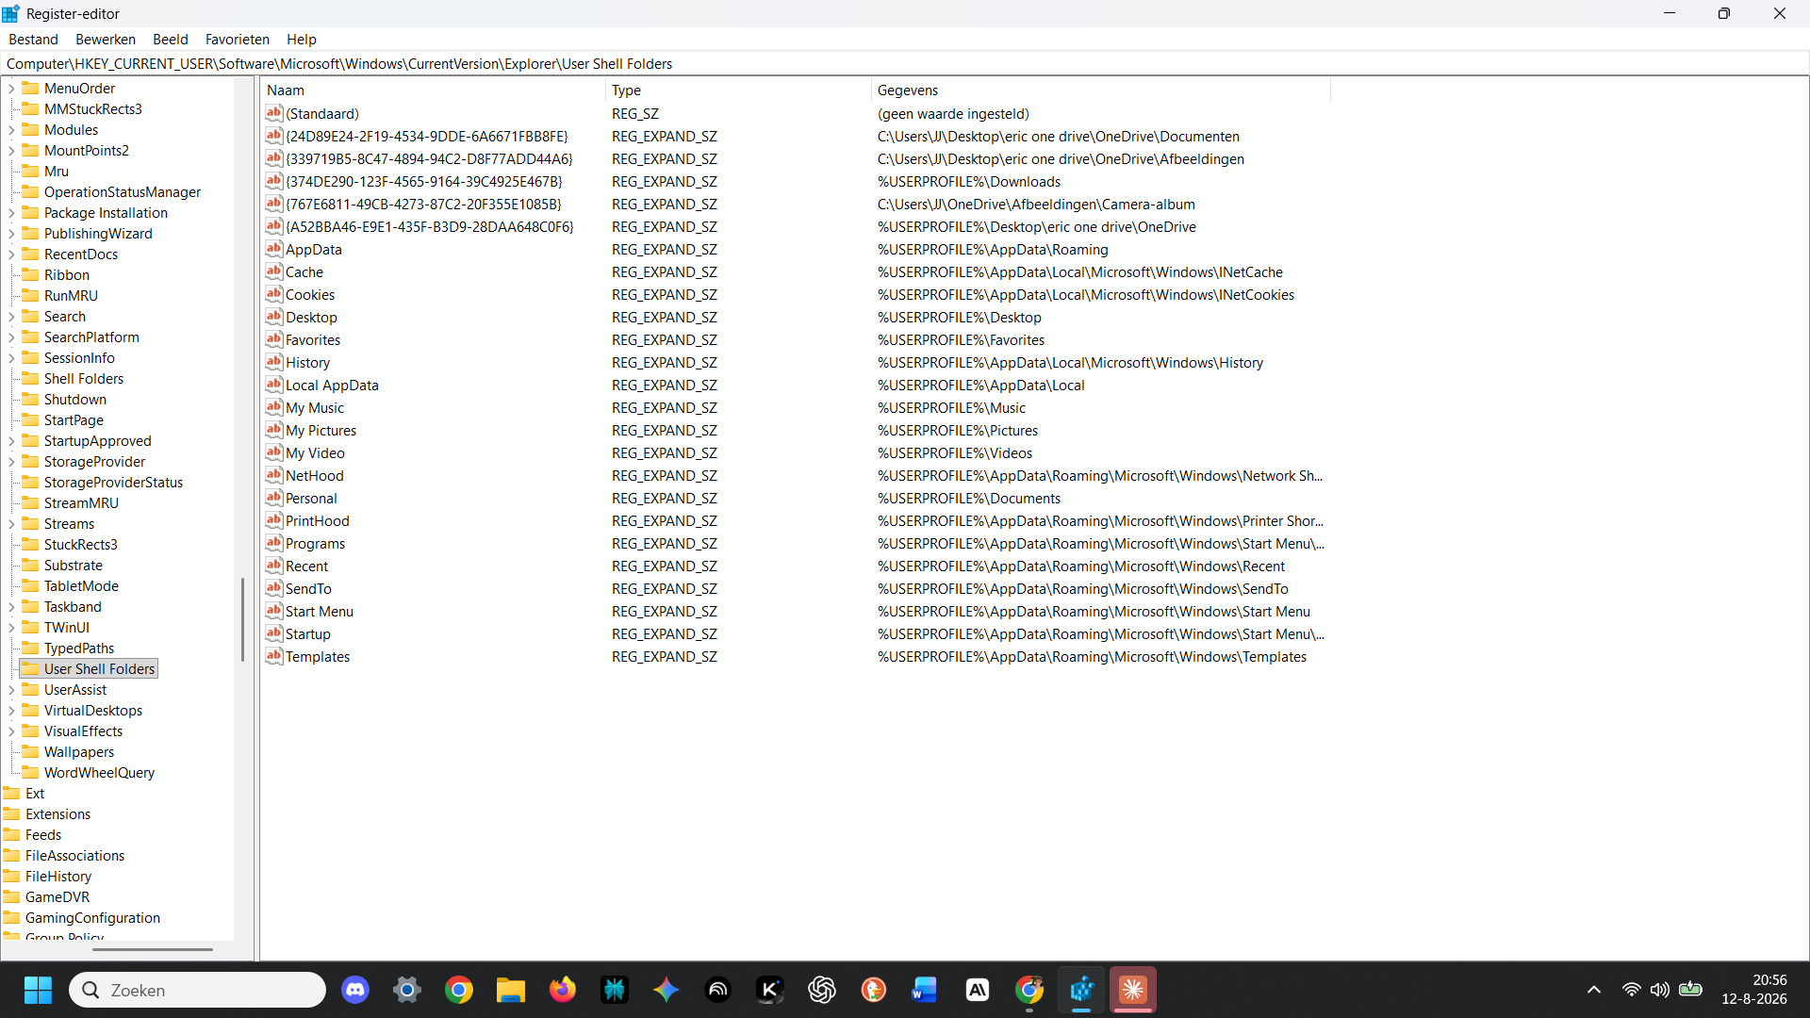The height and width of the screenshot is (1018, 1810).
Task: Select the UserAssist key in tree
Action: [75, 690]
